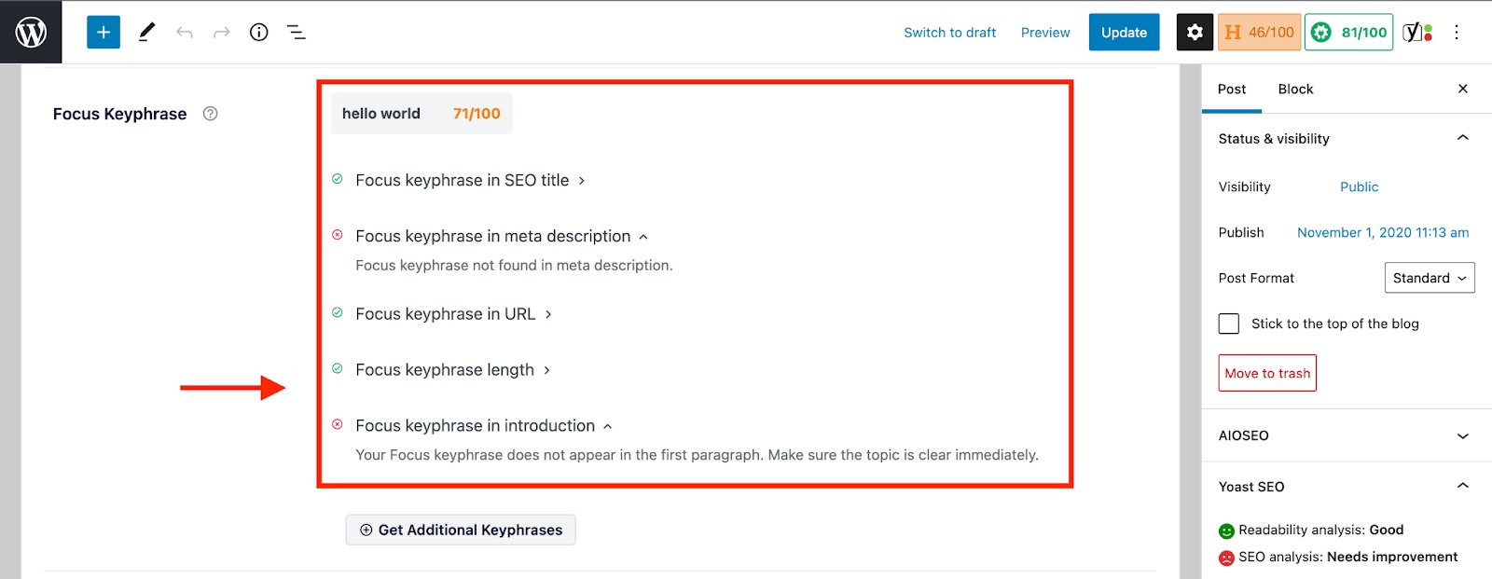Close the Post settings panel
Screen dimensions: 1492x579
click(x=1462, y=89)
